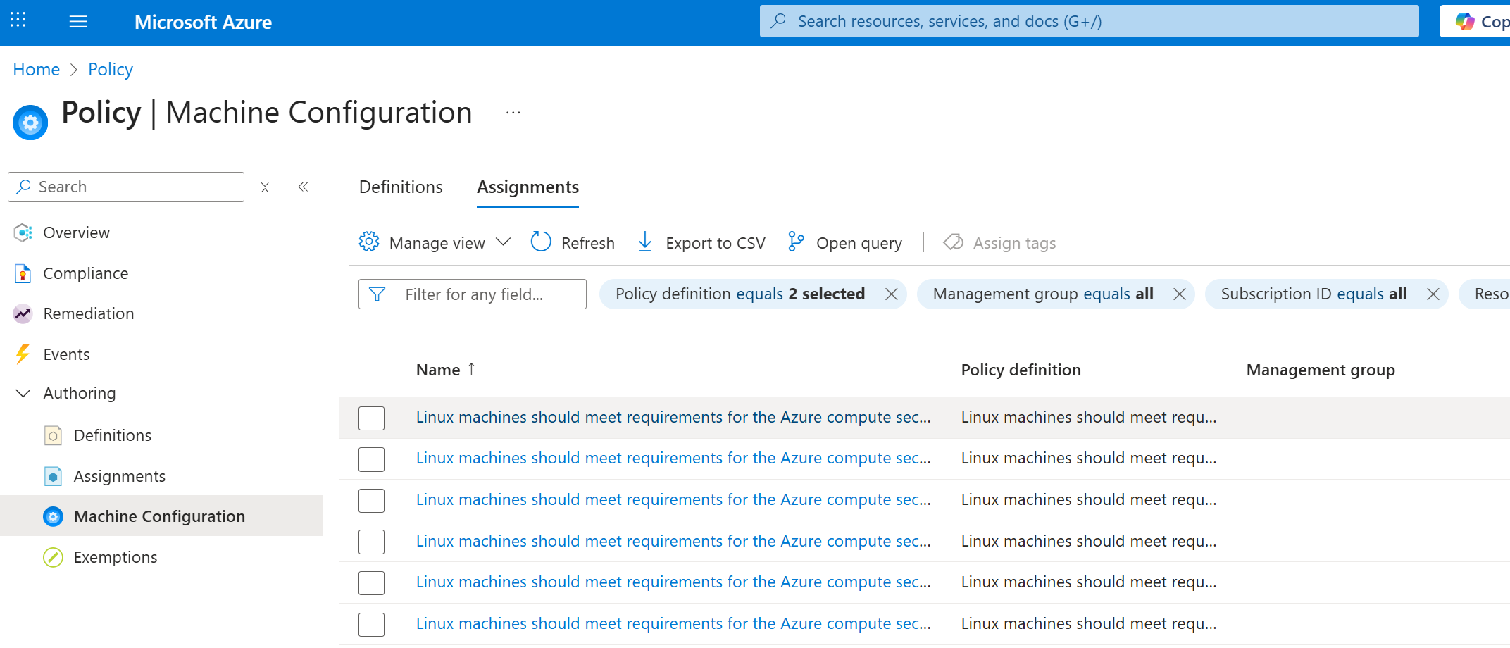The image size is (1510, 648).
Task: Open Exemptions in the Authoring section
Action: 115,557
